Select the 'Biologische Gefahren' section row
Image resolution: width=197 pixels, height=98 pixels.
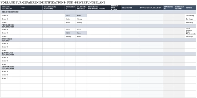point(98,40)
